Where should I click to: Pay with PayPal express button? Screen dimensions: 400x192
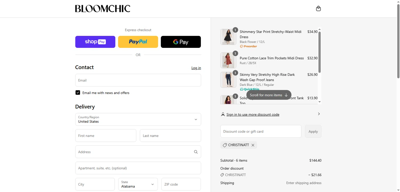pyautogui.click(x=138, y=42)
